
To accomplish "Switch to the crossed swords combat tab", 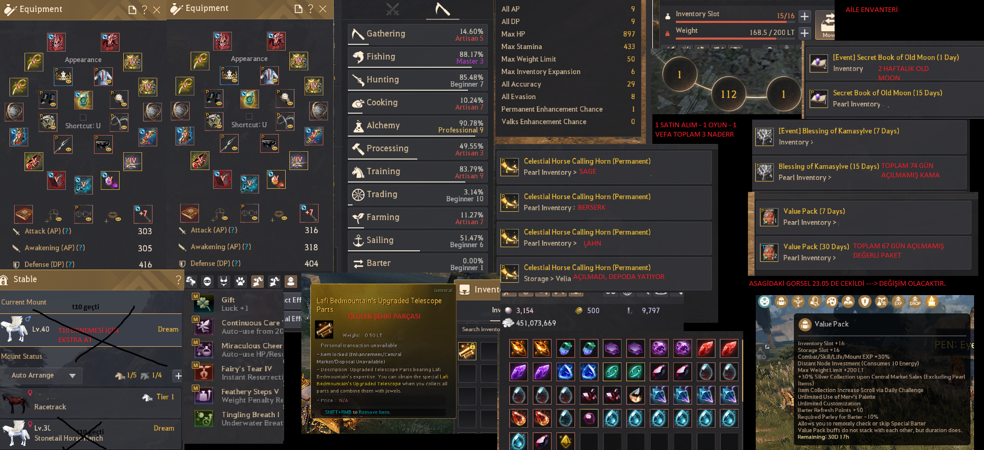I will pyautogui.click(x=393, y=9).
